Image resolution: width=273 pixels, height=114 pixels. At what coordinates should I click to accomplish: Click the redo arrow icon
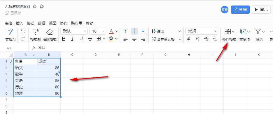click(x=23, y=39)
